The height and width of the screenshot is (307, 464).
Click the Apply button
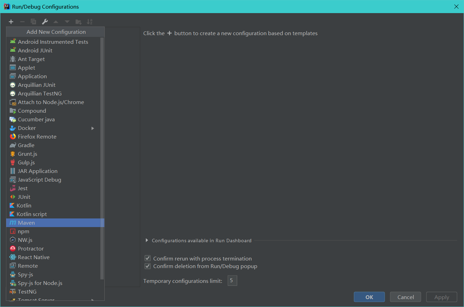(442, 297)
